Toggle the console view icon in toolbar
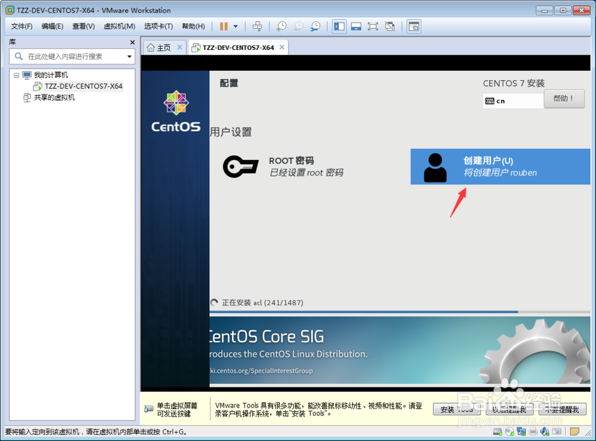 [x=414, y=26]
